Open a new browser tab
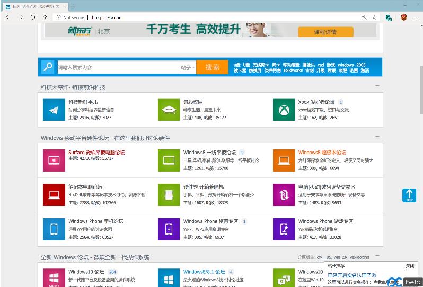The width and height of the screenshot is (423, 287). (73, 6)
